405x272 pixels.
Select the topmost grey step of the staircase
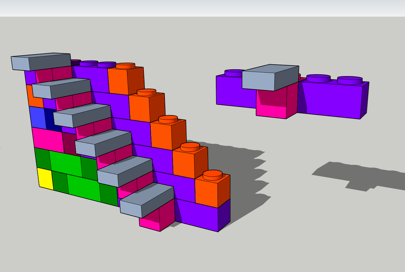tap(41, 62)
